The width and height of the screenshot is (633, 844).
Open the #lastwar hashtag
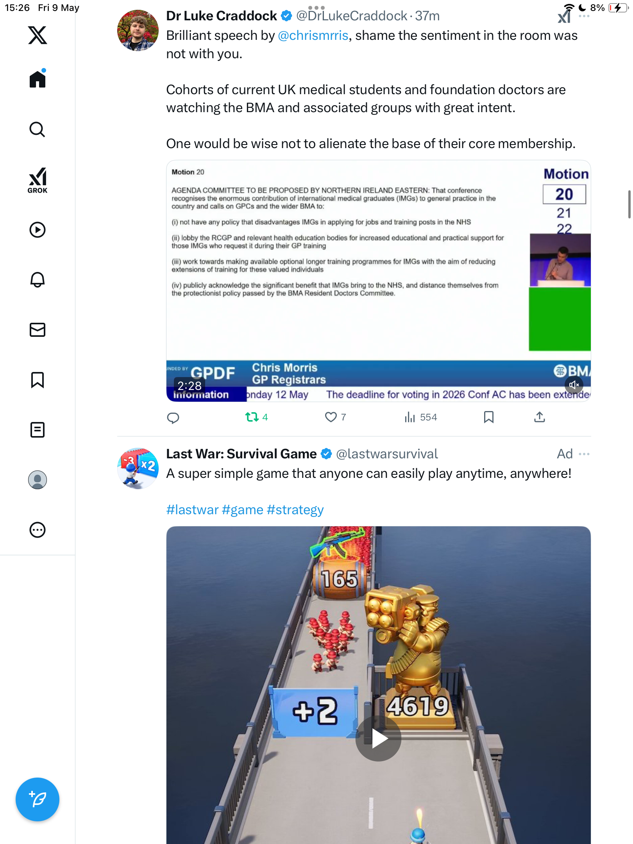point(192,510)
